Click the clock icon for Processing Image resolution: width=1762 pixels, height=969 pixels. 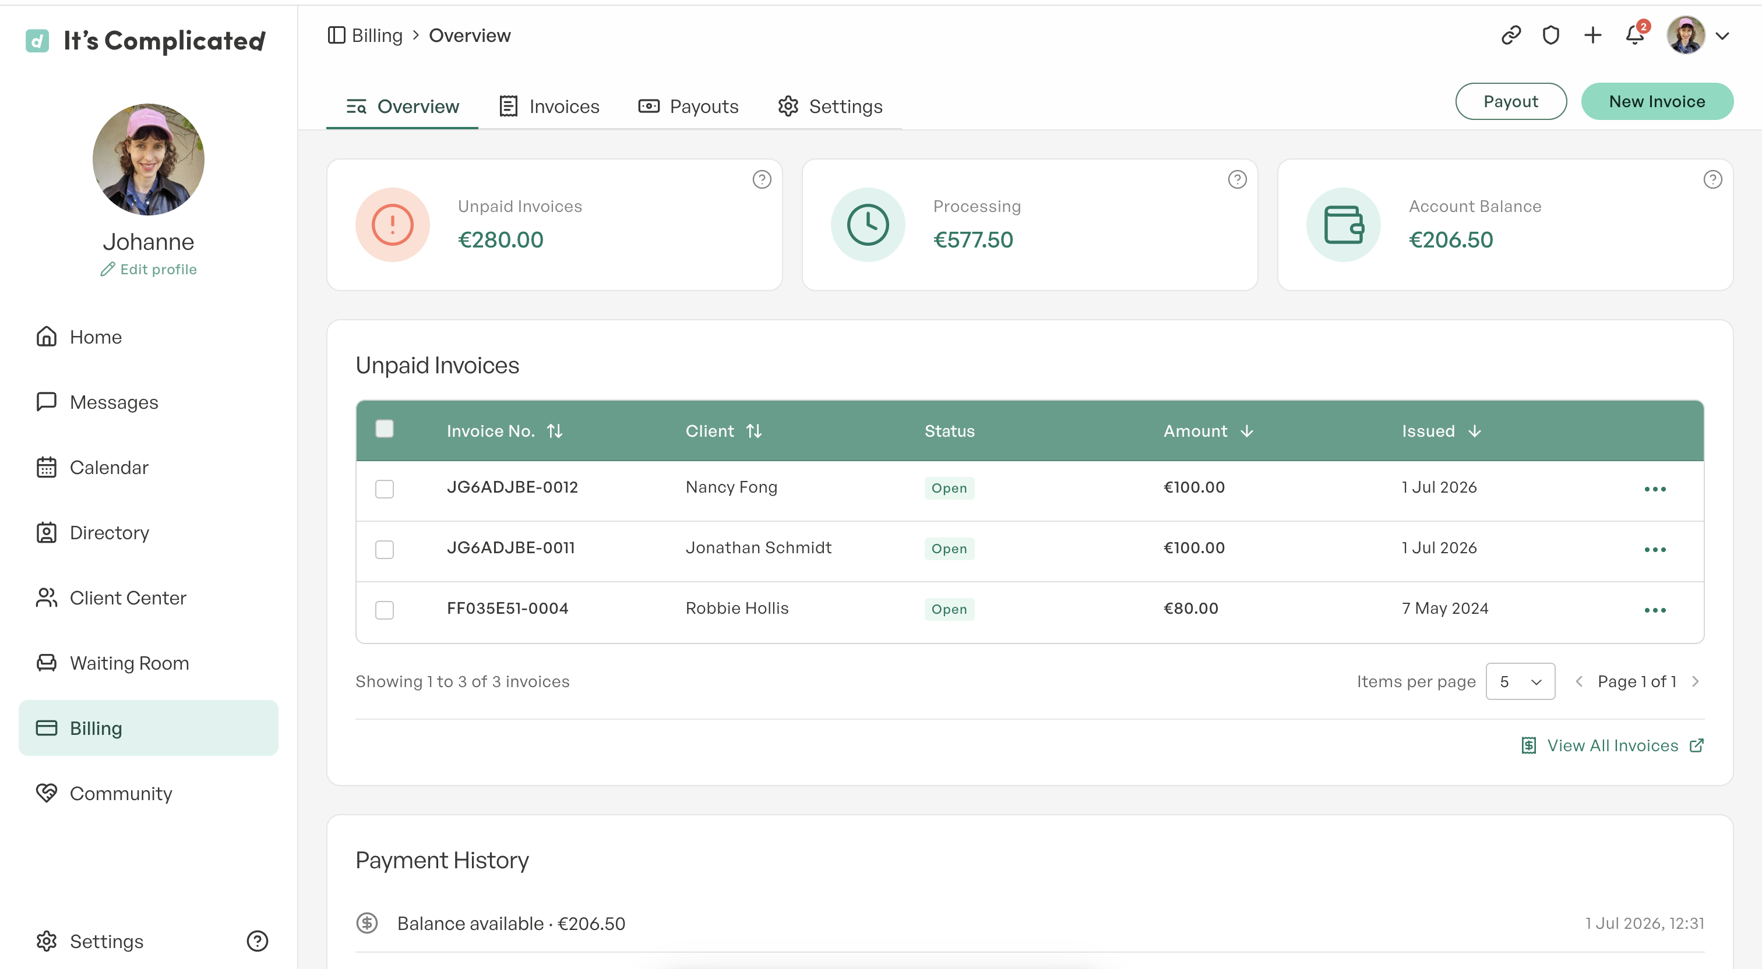pyautogui.click(x=868, y=225)
